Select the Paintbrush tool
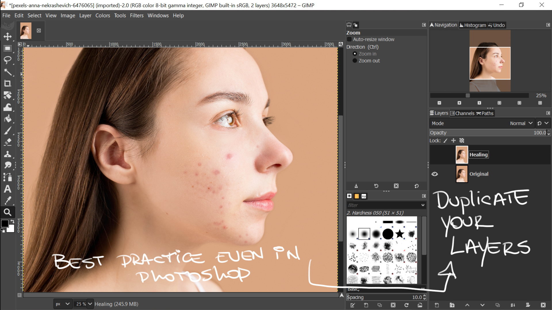Screen dimensions: 552x310 point(8,131)
